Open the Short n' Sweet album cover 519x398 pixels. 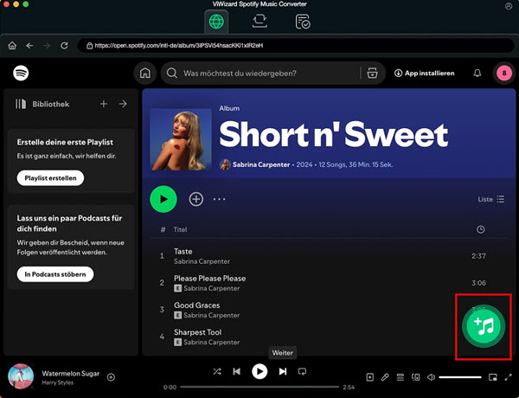pyautogui.click(x=181, y=139)
